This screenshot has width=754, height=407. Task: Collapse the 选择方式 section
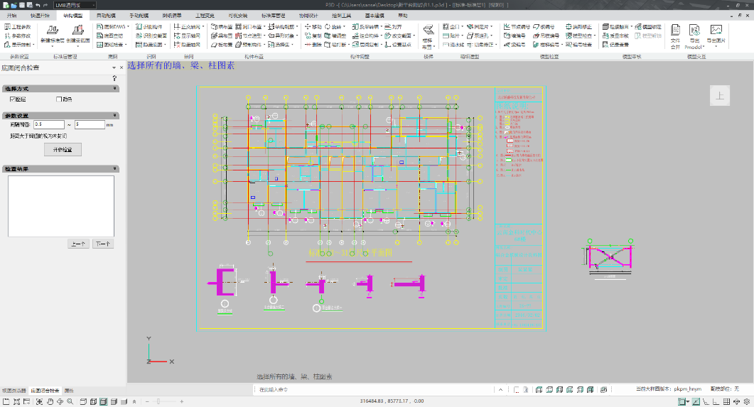coord(115,88)
